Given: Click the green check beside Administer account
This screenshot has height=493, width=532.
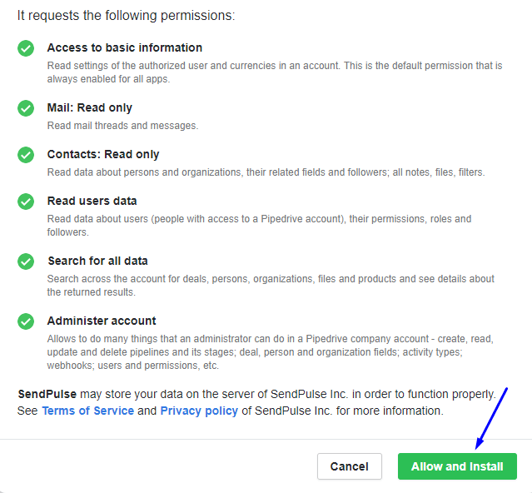Looking at the screenshot, I should 26,321.
